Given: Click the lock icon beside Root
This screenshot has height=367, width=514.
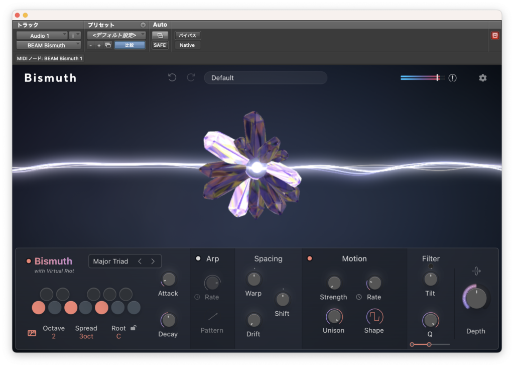Looking at the screenshot, I should pyautogui.click(x=134, y=328).
